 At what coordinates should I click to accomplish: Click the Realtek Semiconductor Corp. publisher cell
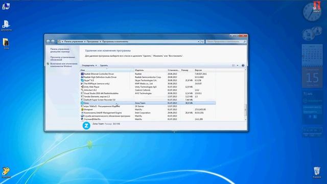(148, 77)
